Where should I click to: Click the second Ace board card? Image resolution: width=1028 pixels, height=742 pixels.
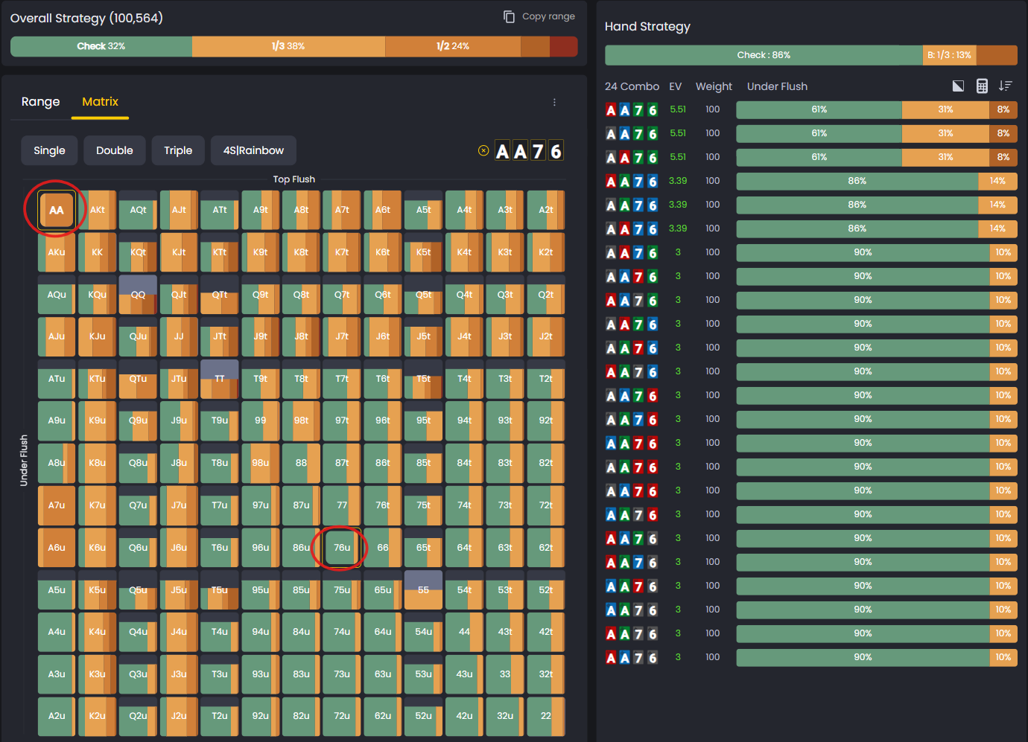coord(519,150)
